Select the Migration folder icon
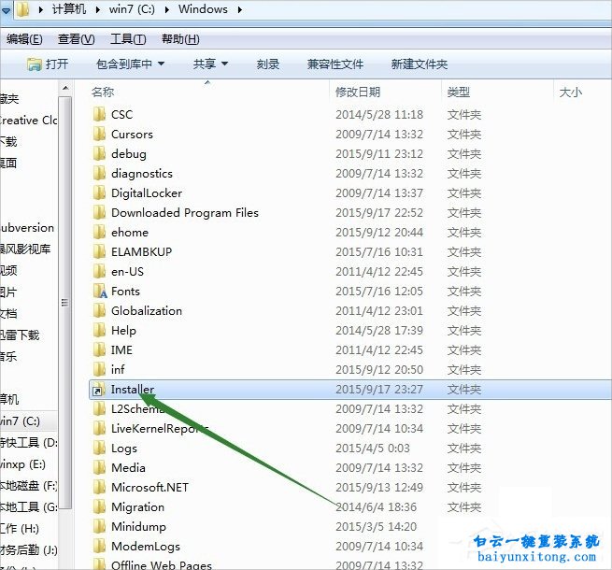 point(99,506)
